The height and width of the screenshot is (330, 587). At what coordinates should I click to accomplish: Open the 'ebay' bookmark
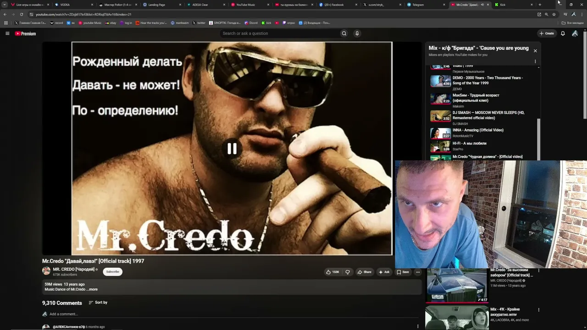pos(111,22)
